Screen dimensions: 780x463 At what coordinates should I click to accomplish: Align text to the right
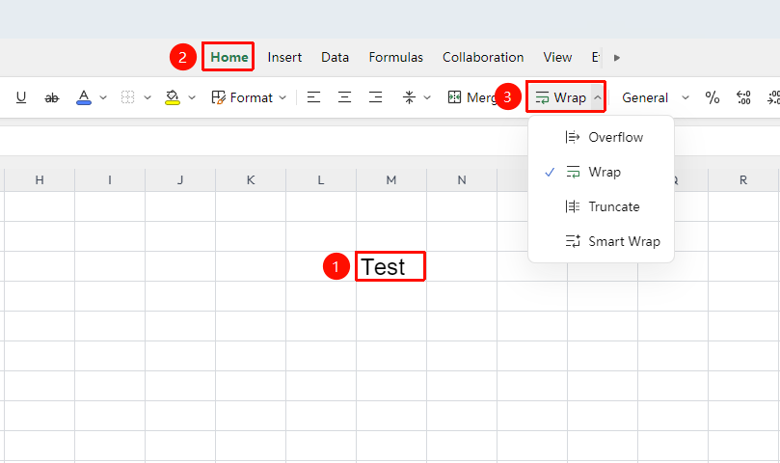[376, 97]
